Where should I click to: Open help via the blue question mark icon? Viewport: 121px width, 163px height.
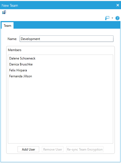tap(117, 18)
